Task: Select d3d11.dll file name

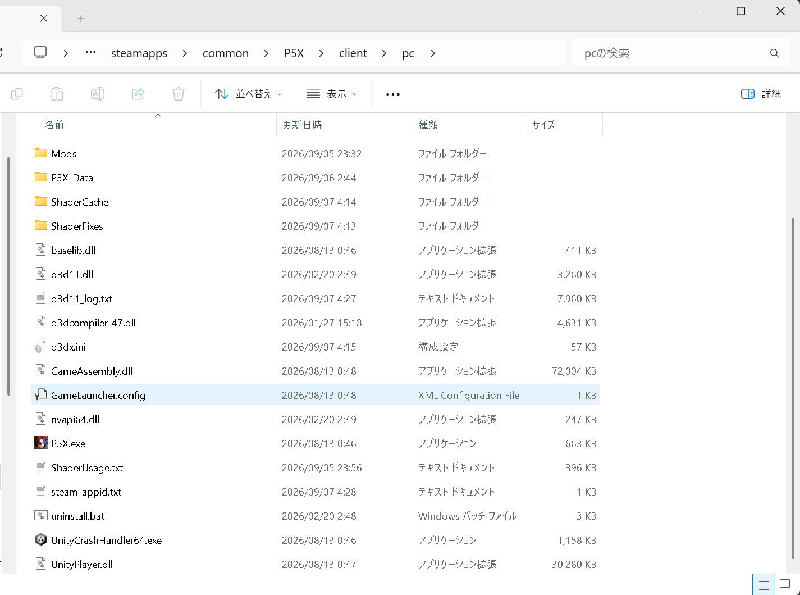Action: coord(72,274)
